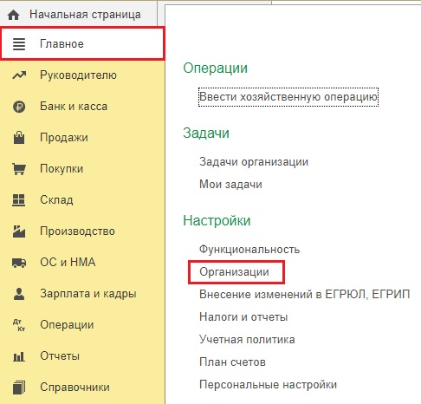
Task: Click the factory icon for Производство
Action: [19, 231]
